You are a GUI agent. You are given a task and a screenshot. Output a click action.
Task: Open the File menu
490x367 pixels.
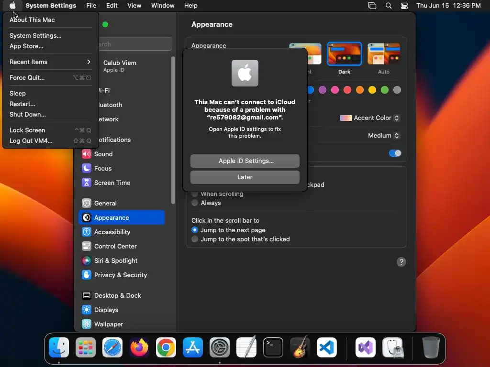91,6
